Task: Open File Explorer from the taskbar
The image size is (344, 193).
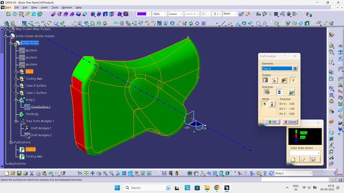Action: 207,188
